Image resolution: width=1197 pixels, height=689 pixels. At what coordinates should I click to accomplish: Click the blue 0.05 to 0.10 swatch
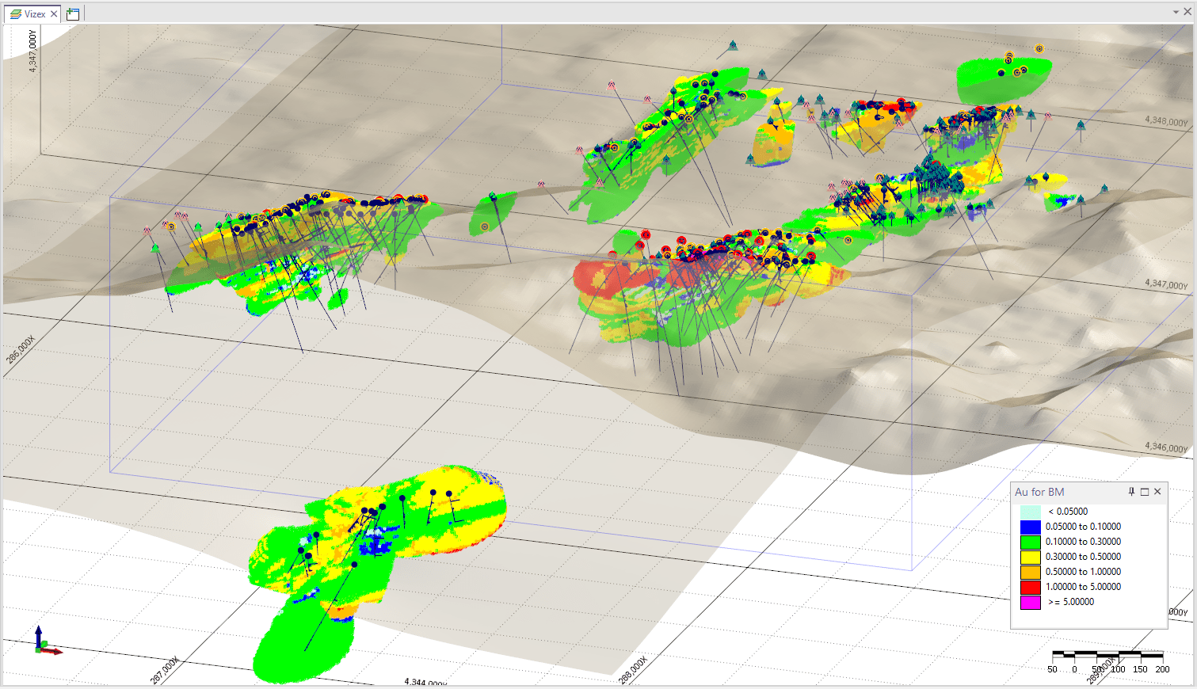1030,527
